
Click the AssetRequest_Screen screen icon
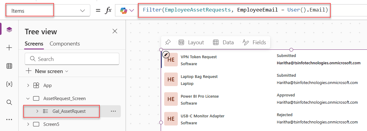pos(36,98)
